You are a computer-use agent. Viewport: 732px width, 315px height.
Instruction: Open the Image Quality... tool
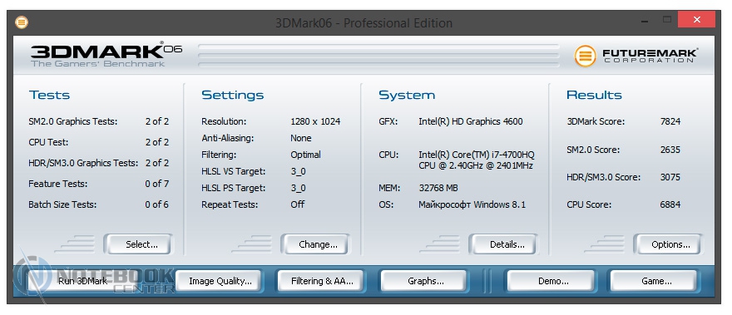point(218,281)
